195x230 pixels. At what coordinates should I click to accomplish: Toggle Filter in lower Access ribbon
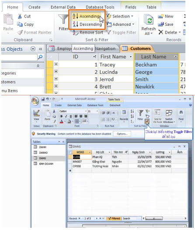[147, 122]
